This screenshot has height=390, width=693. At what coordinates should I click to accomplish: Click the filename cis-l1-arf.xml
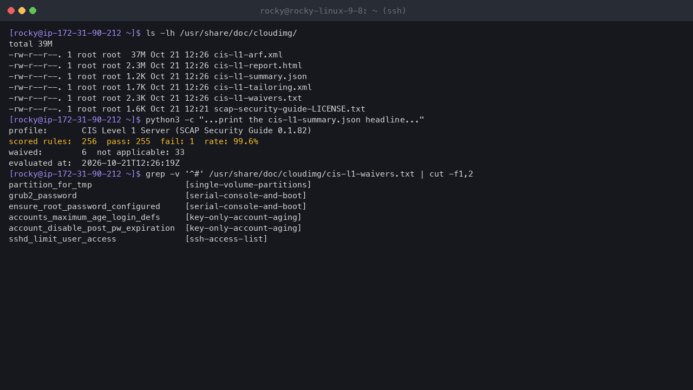[x=248, y=55]
